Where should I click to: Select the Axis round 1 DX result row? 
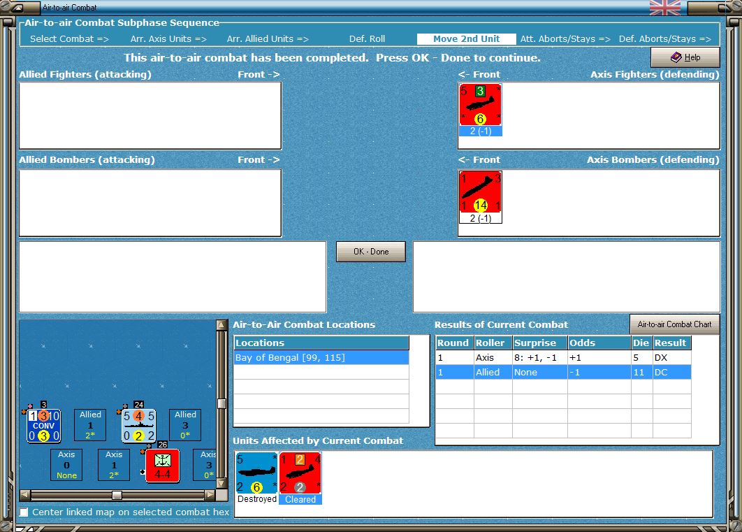(x=563, y=358)
